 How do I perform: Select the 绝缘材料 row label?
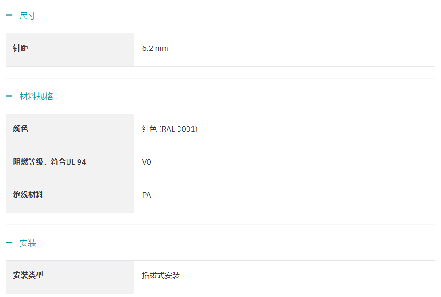[x=28, y=195]
